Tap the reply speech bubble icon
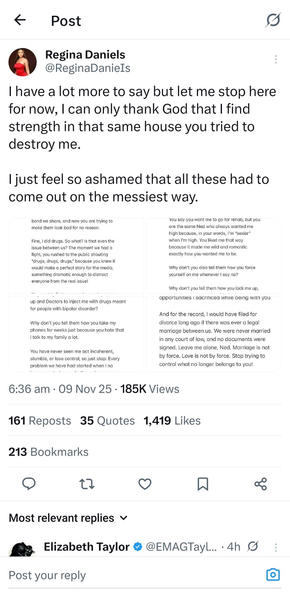This screenshot has height=592, width=290. click(29, 483)
